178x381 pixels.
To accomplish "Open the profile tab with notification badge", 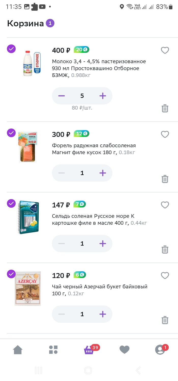I will [x=160, y=350].
